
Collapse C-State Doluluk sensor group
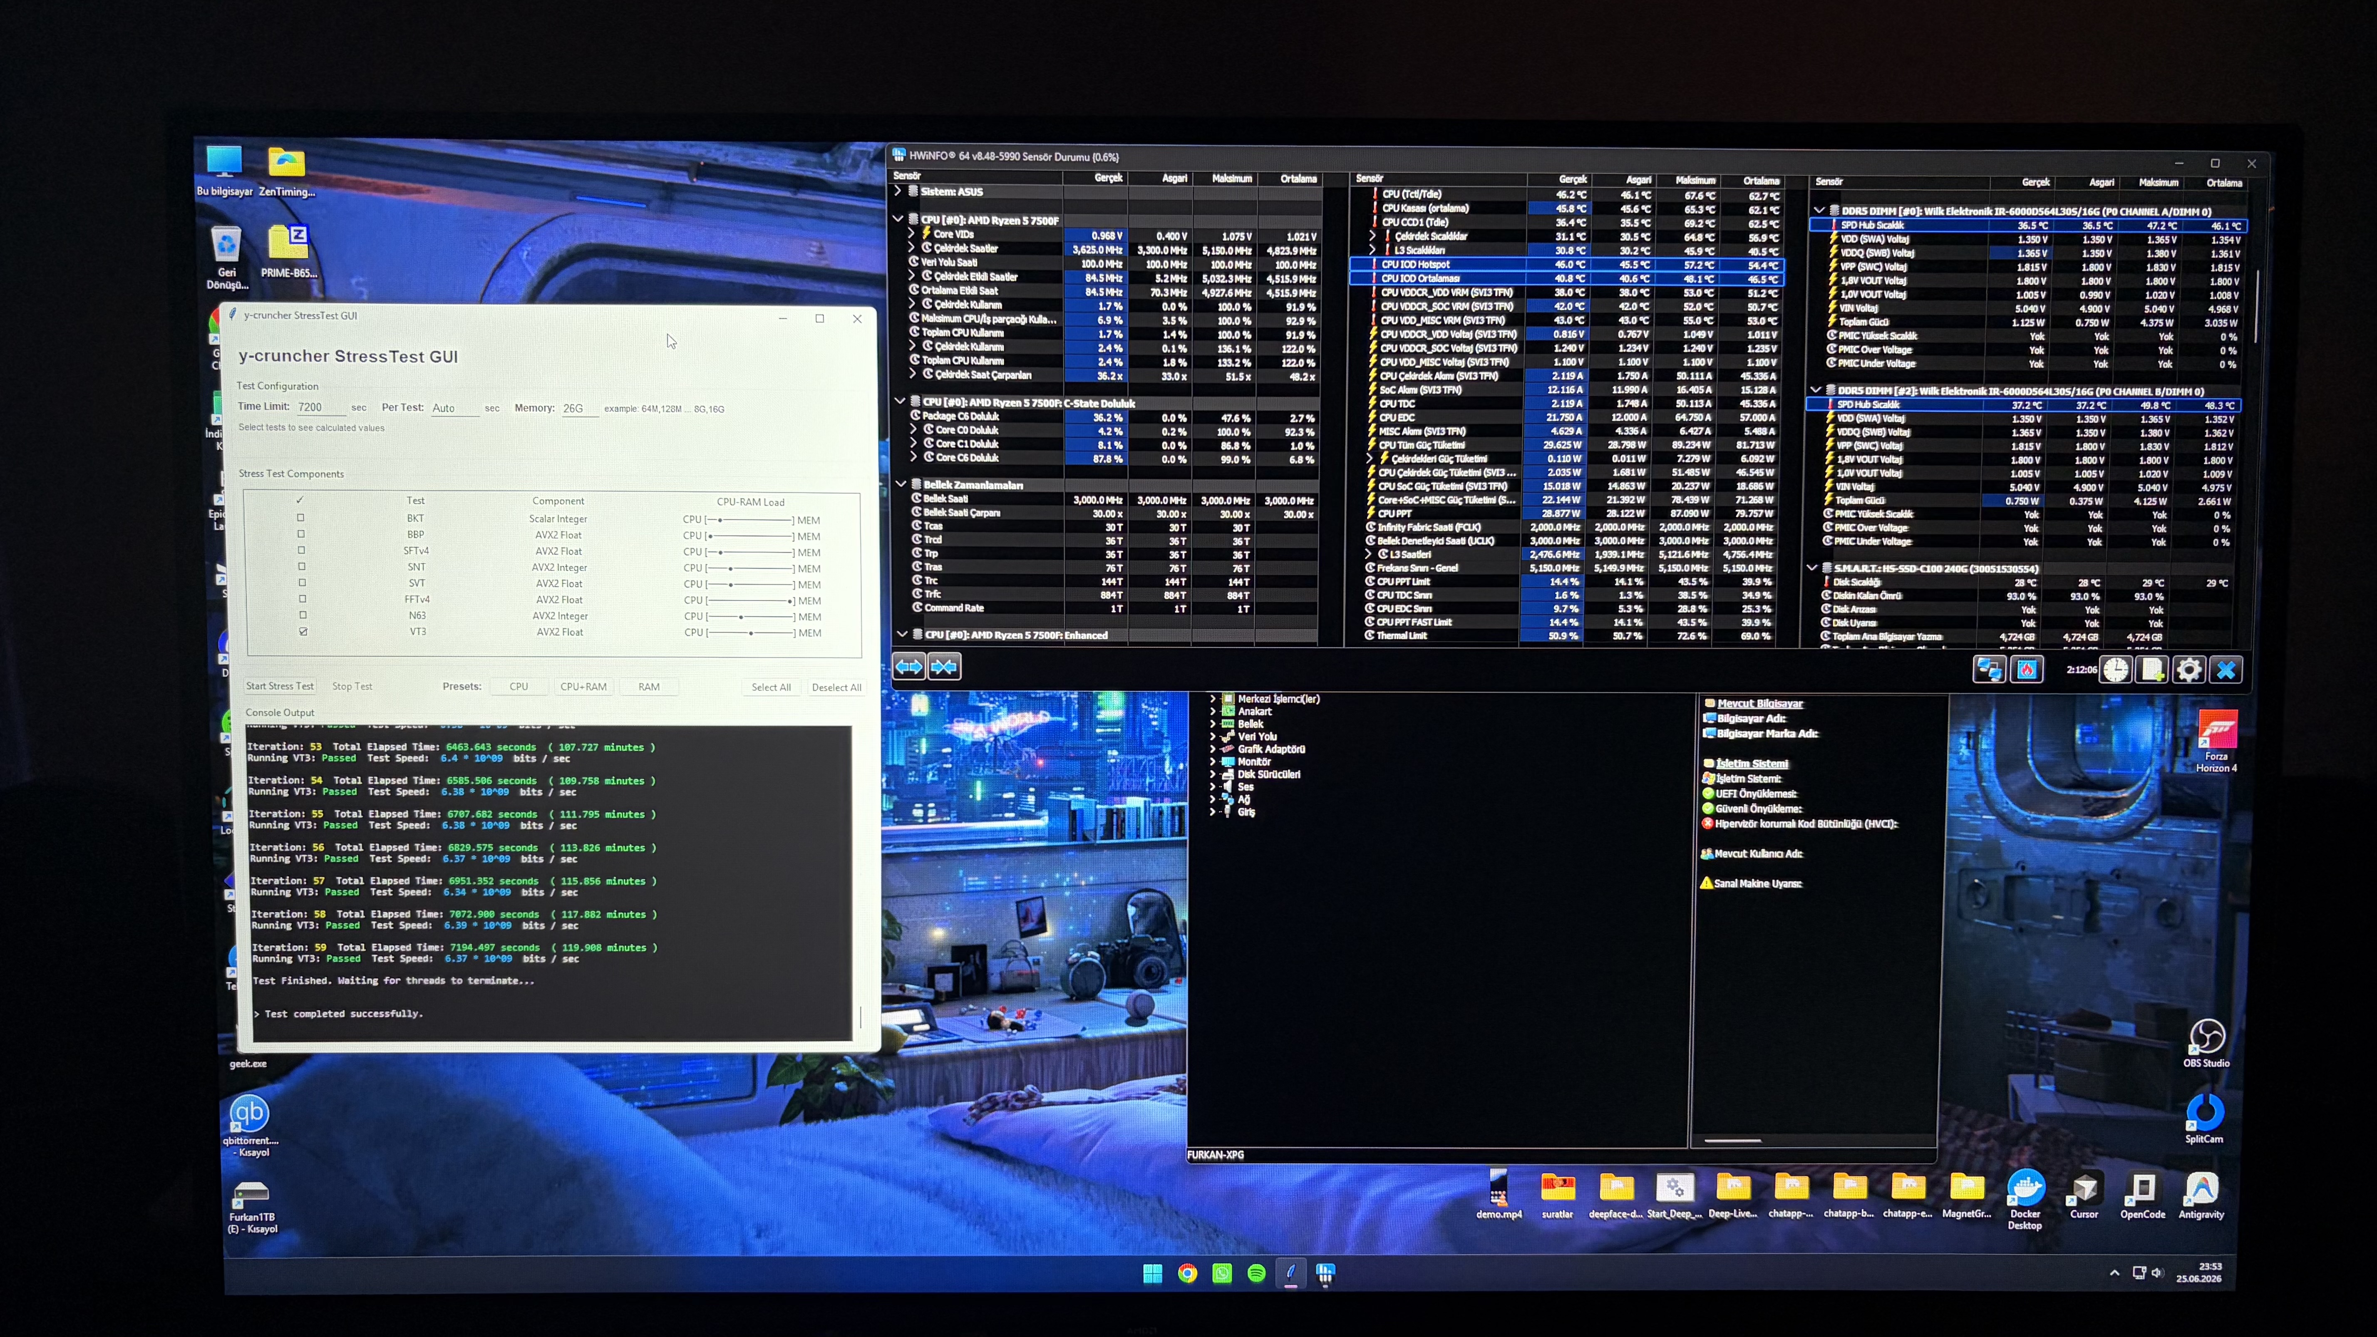(900, 402)
